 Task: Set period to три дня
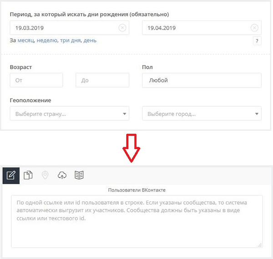tap(71, 41)
